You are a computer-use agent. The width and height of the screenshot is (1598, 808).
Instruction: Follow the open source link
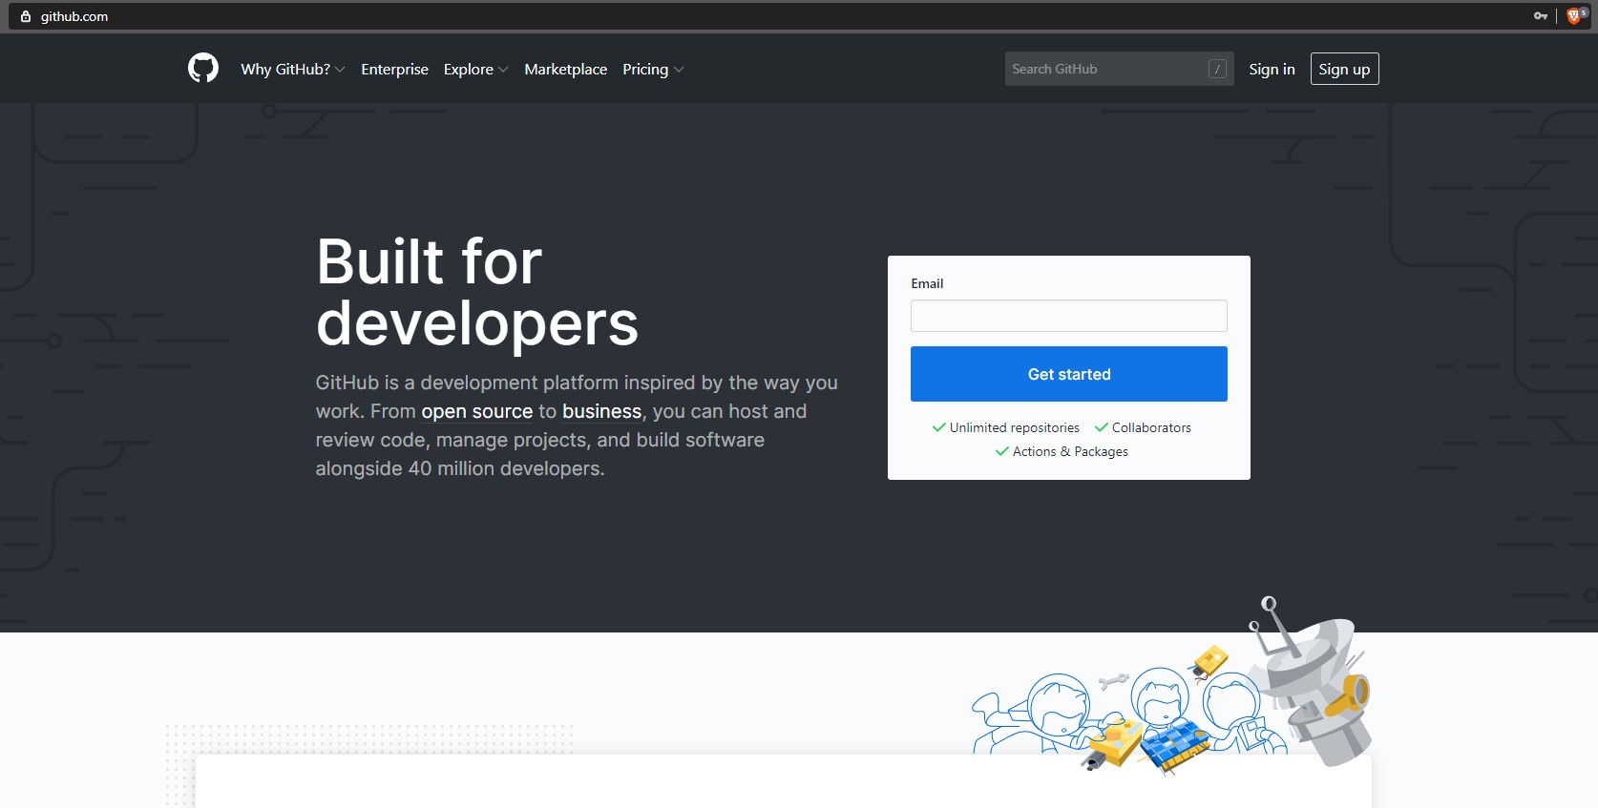click(x=476, y=411)
